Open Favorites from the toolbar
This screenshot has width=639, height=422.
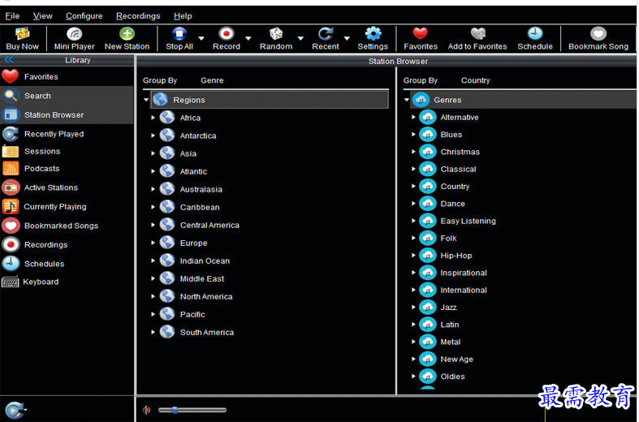(x=420, y=39)
